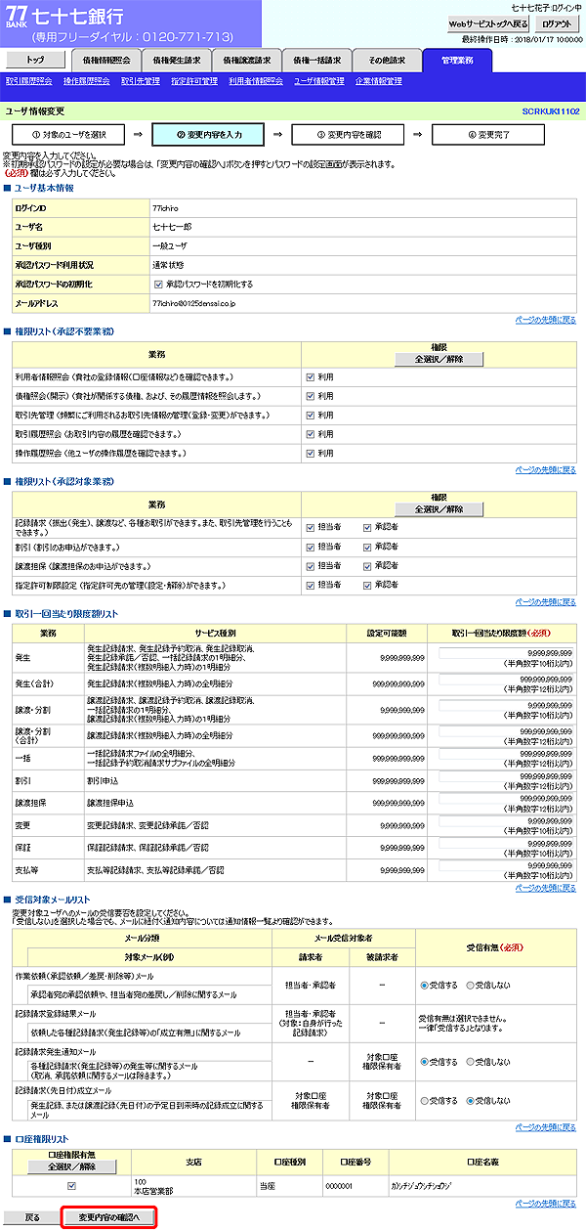
Task: Click limit amount field for 一括 row
Action: (x=506, y=754)
